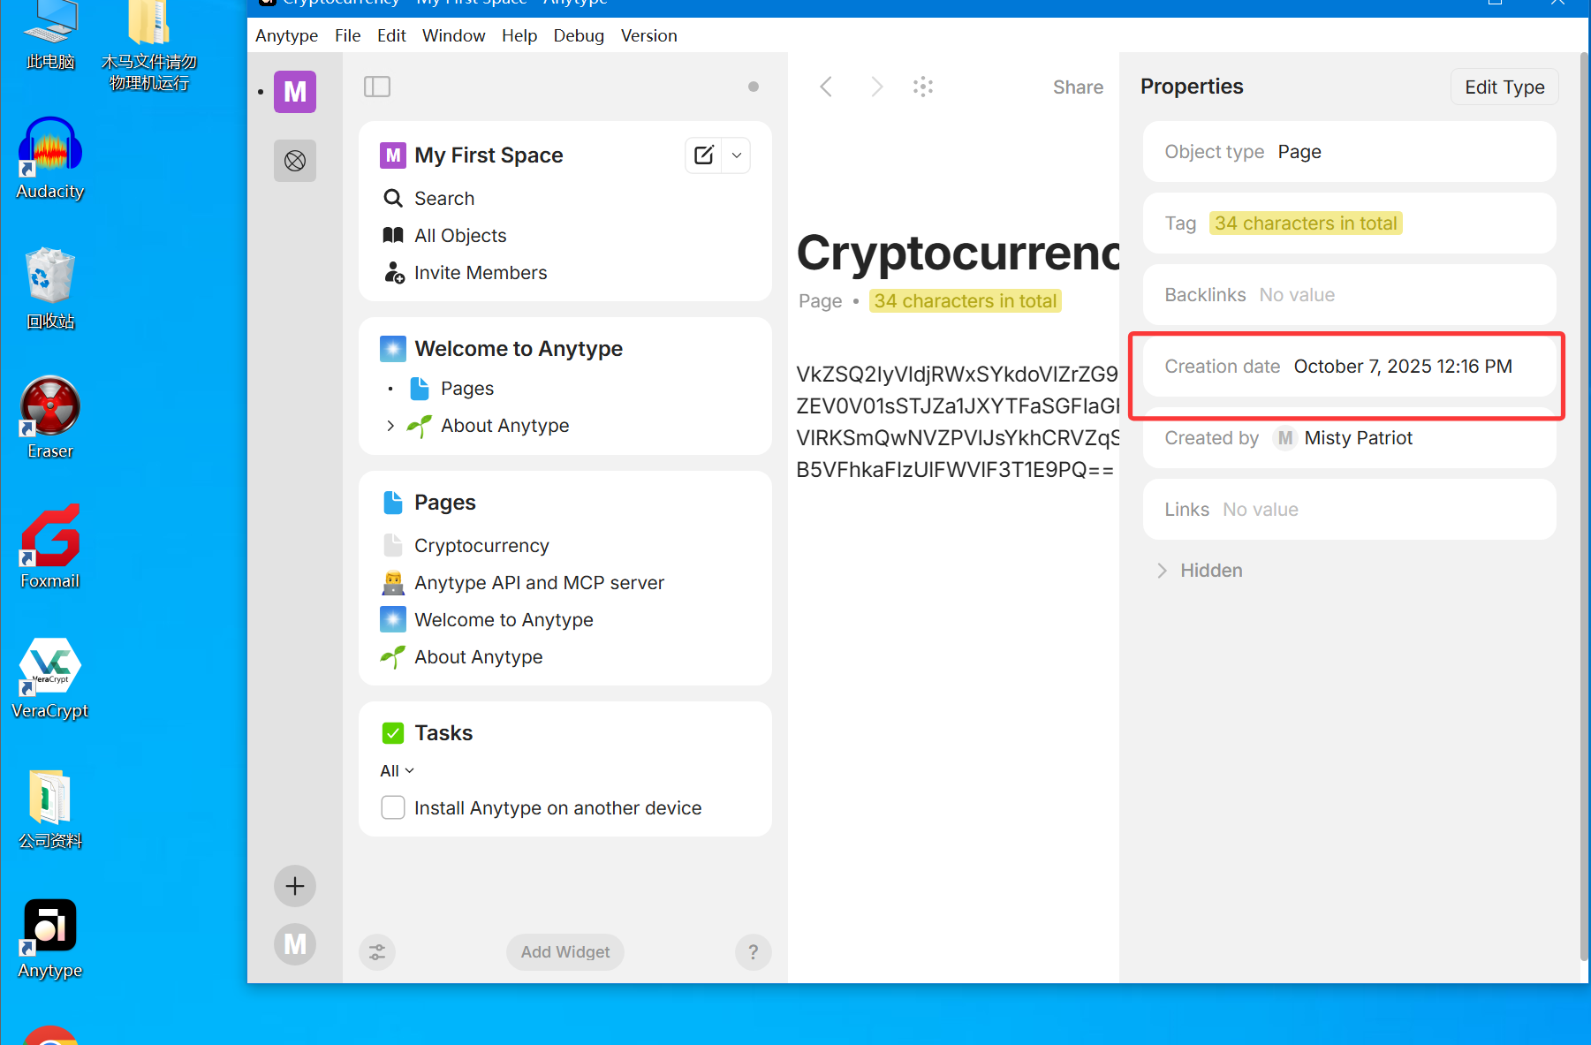The height and width of the screenshot is (1045, 1591).
Task: Open the help question mark button
Action: coord(754,952)
